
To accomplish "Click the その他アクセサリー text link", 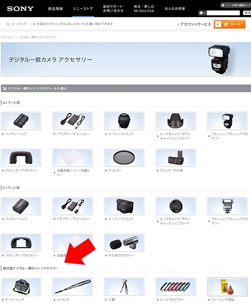I will coord(121,255).
